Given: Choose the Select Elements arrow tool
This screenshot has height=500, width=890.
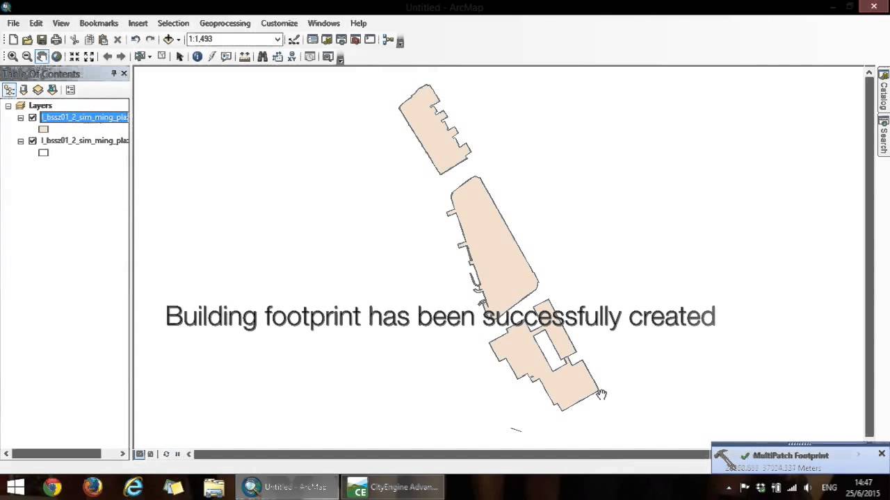Looking at the screenshot, I should [179, 56].
